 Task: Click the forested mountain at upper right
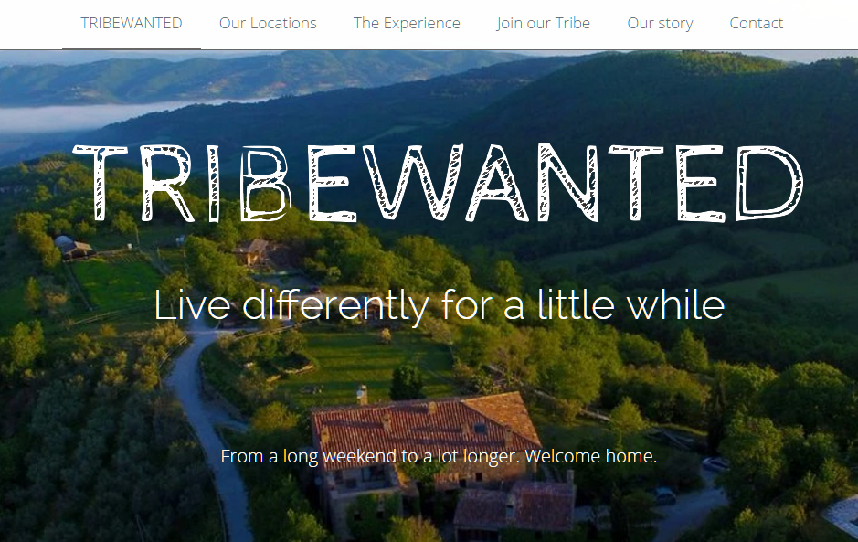(684, 110)
